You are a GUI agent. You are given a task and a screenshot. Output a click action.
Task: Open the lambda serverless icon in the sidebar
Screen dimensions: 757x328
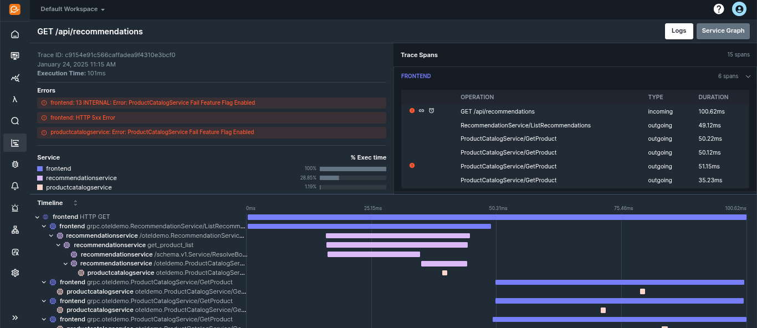click(x=15, y=99)
